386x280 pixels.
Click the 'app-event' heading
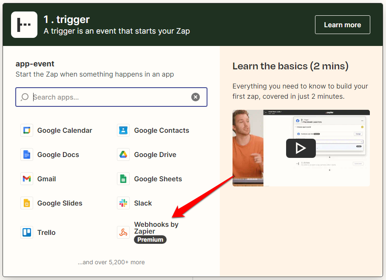pos(35,64)
